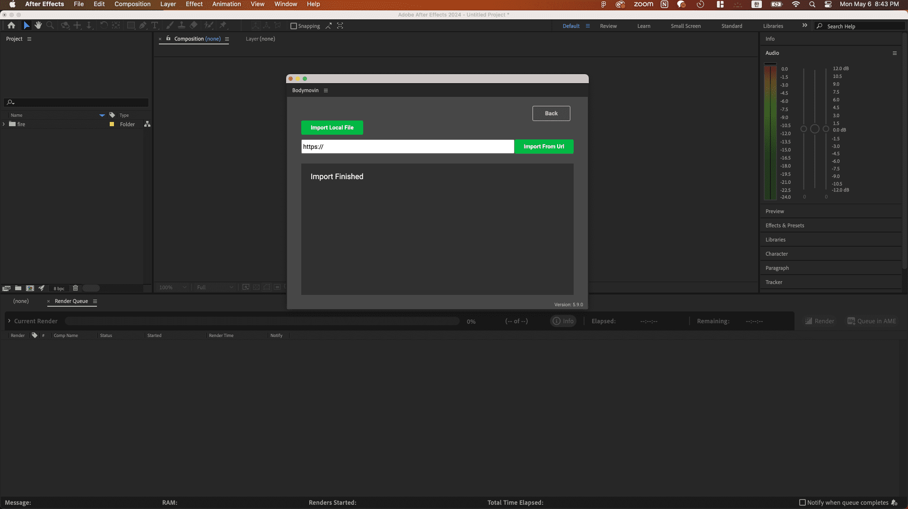Image resolution: width=908 pixels, height=509 pixels.
Task: Select the Rotation tool
Action: (x=104, y=26)
